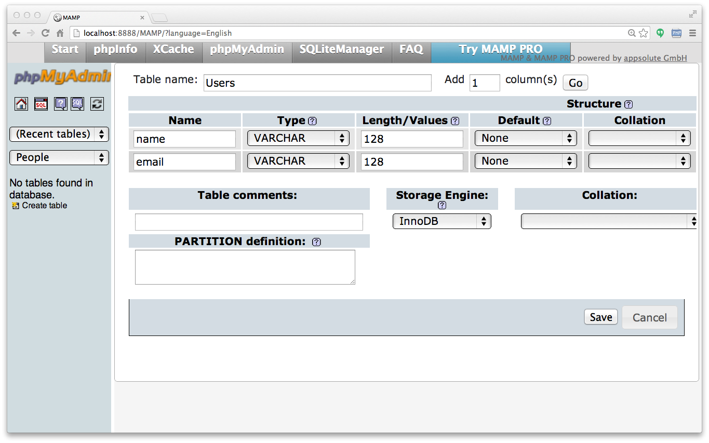Image resolution: width=709 pixels, height=443 pixels.
Task: Go to browser home page icon
Action: (x=60, y=33)
